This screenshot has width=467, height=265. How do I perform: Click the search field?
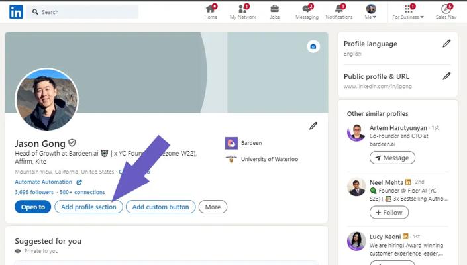pos(83,12)
